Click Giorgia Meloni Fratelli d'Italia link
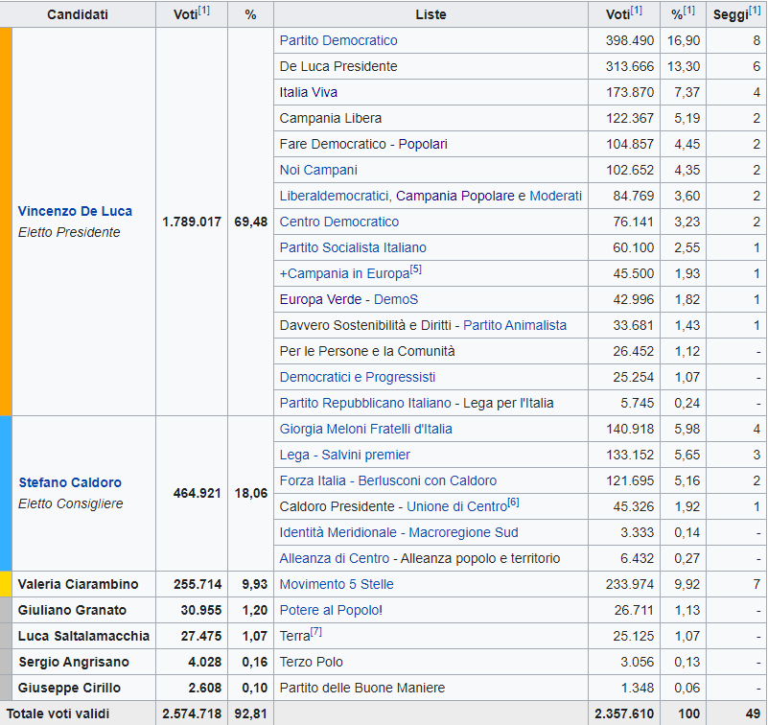Image resolution: width=768 pixels, height=725 pixels. tap(365, 429)
